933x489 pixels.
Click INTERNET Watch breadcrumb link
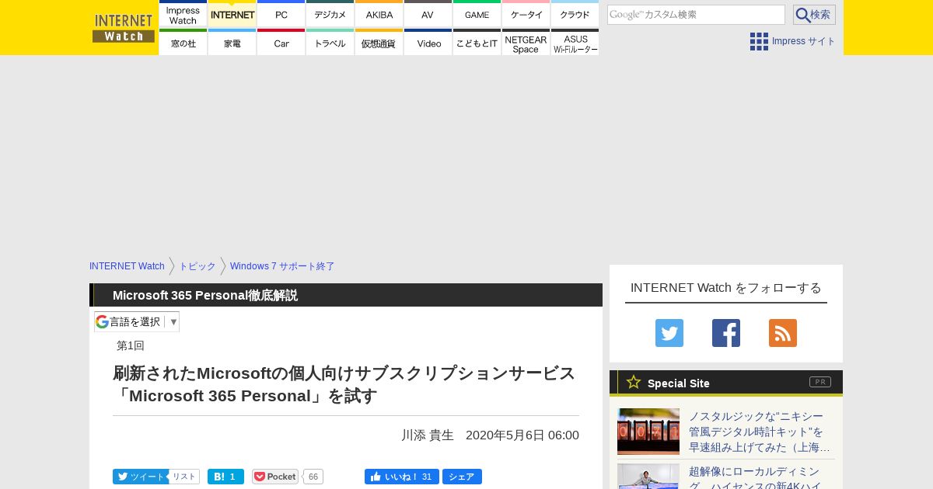click(x=127, y=266)
